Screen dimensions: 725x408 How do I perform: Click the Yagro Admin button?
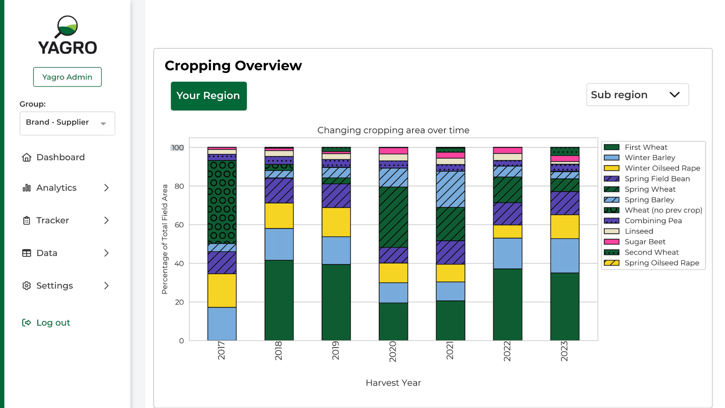[67, 77]
